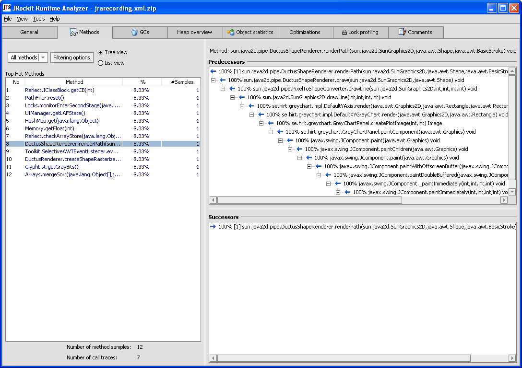Collapse GreyChartPanel.createPlotImage node
Image resolution: width=522 pixels, height=368 pixels.
(261, 123)
